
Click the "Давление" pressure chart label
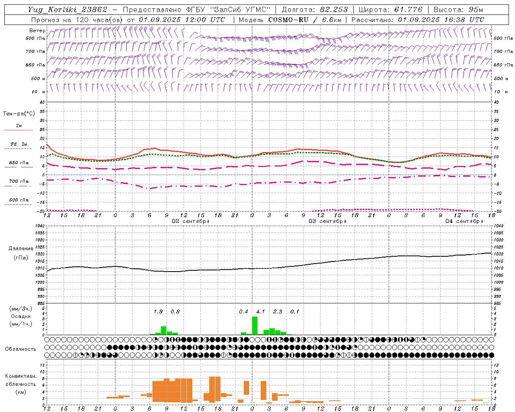(x=21, y=249)
